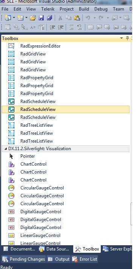The width and height of the screenshot is (137, 269).
Task: Open the Toolbox window position dropdown
Action: point(122,38)
